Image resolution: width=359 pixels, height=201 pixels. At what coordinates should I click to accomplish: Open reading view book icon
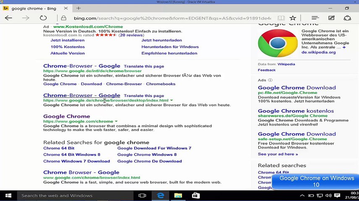(281, 18)
